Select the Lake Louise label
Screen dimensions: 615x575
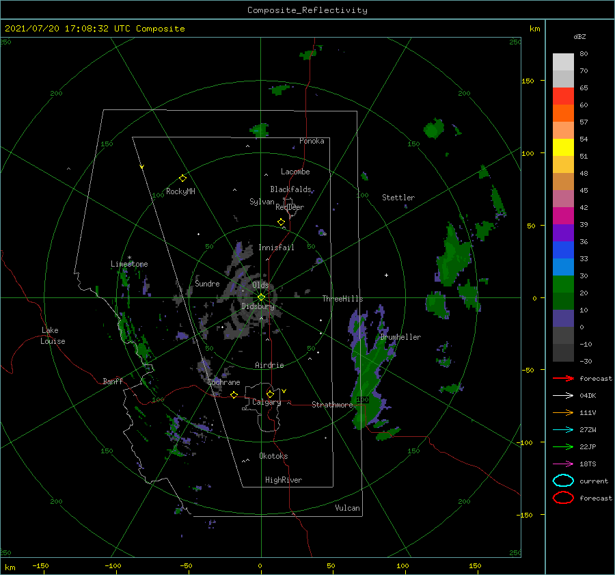53,336
